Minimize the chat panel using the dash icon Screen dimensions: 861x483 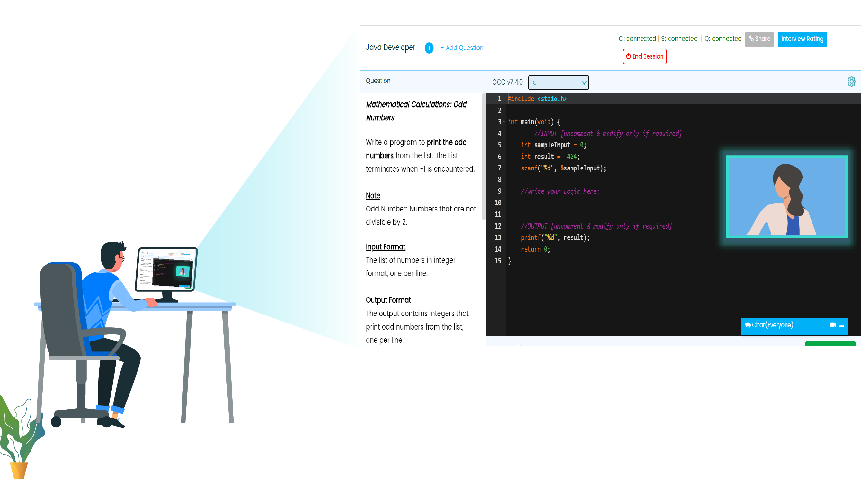[x=842, y=326]
